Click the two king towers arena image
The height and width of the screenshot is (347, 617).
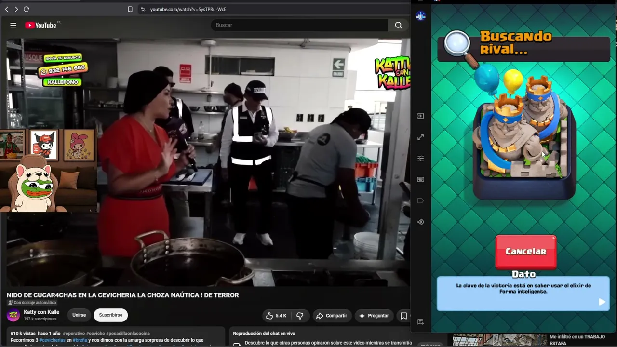point(524,137)
